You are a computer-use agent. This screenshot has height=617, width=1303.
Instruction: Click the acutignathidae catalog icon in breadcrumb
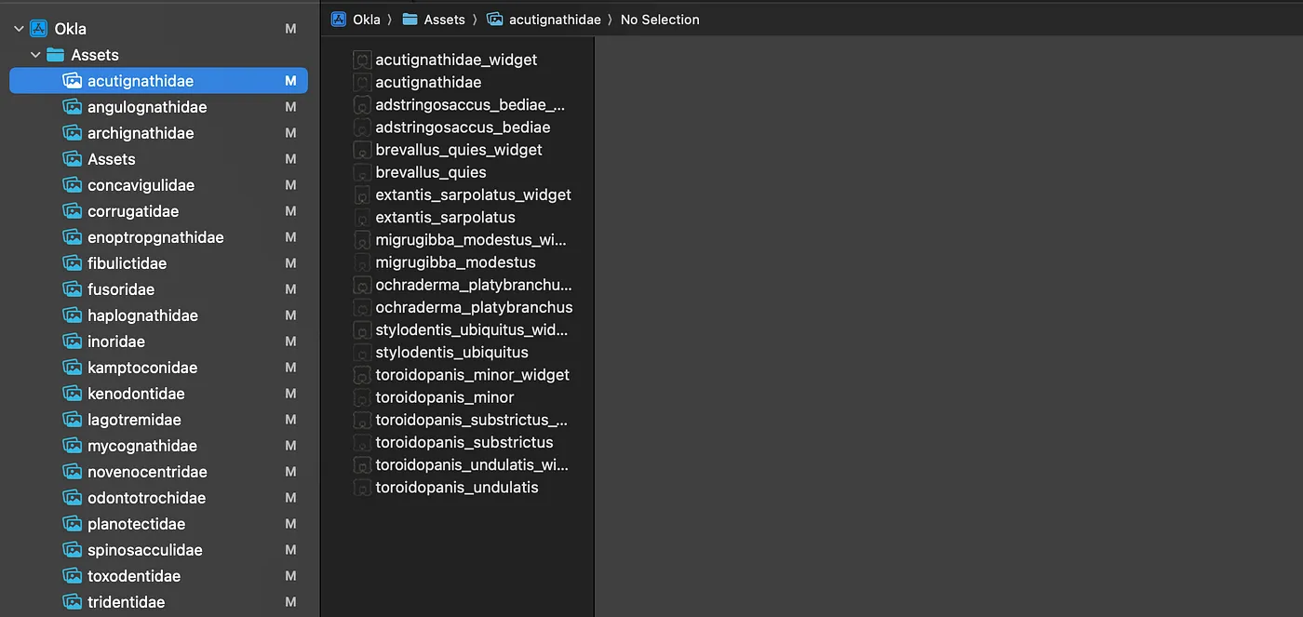[x=495, y=20]
